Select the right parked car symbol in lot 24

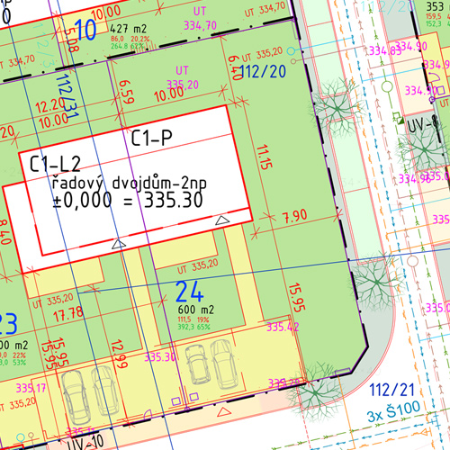coord(224,364)
